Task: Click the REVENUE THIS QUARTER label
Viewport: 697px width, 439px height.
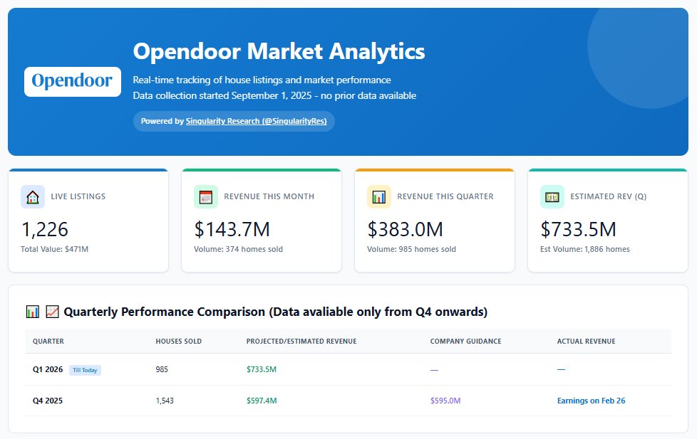Action: pos(445,196)
